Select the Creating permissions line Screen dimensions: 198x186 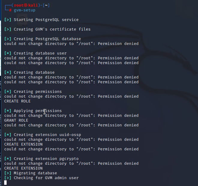point(37,92)
